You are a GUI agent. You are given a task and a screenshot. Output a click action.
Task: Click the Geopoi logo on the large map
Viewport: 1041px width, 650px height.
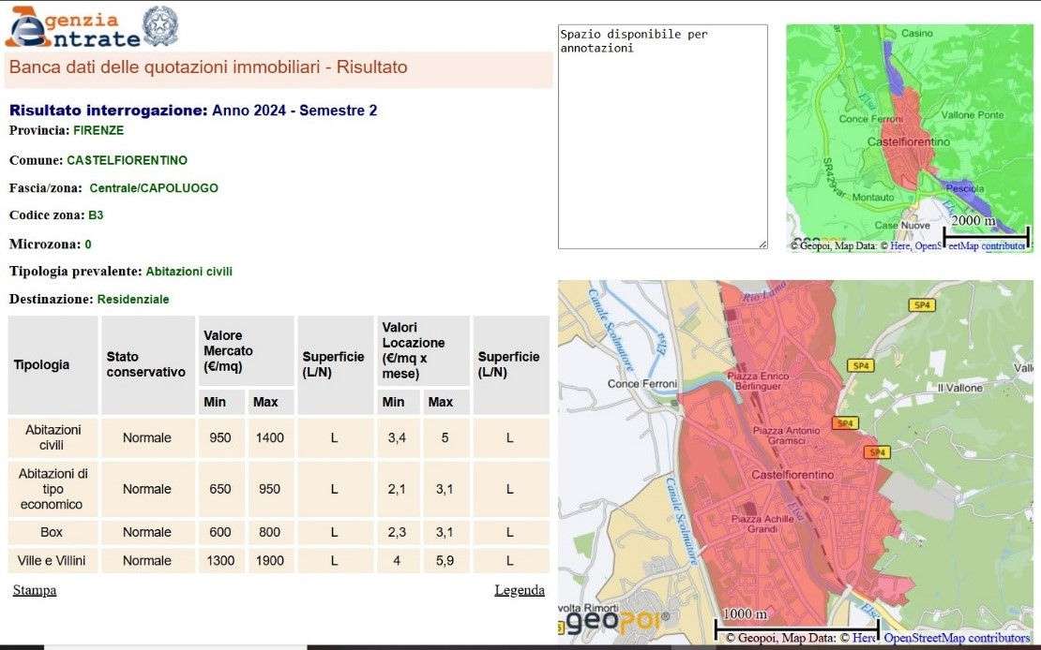click(x=616, y=619)
